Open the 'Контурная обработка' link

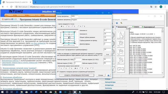[12, 77]
